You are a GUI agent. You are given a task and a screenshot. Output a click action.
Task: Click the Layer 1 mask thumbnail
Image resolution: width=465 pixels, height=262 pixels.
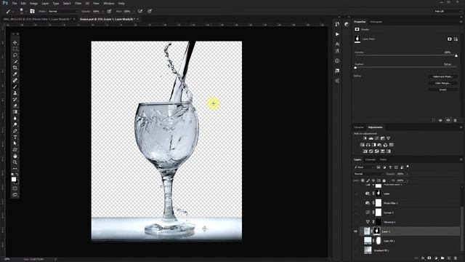tap(377, 231)
